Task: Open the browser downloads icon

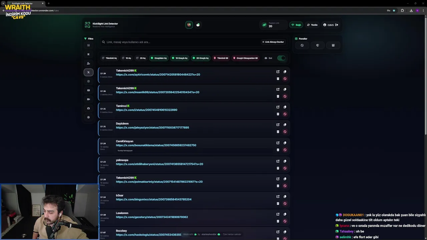Action: pos(411,11)
